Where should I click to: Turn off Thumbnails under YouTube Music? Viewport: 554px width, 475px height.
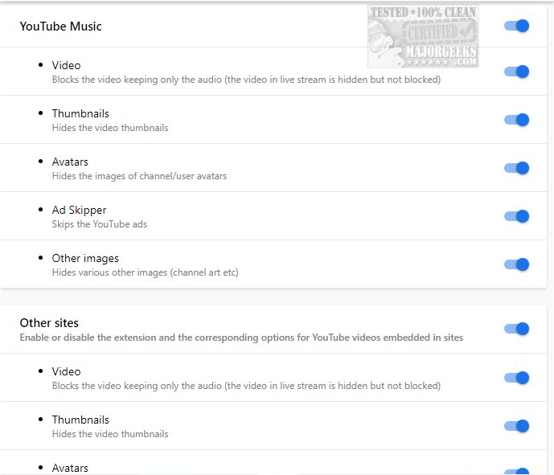tap(516, 120)
